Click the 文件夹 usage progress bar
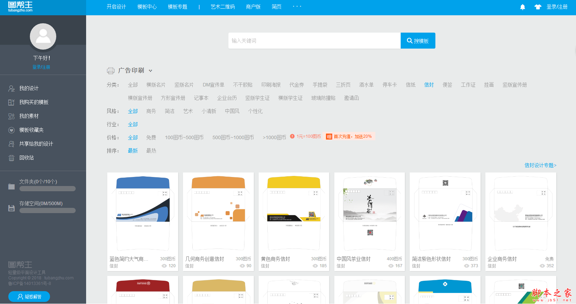 [x=48, y=189]
